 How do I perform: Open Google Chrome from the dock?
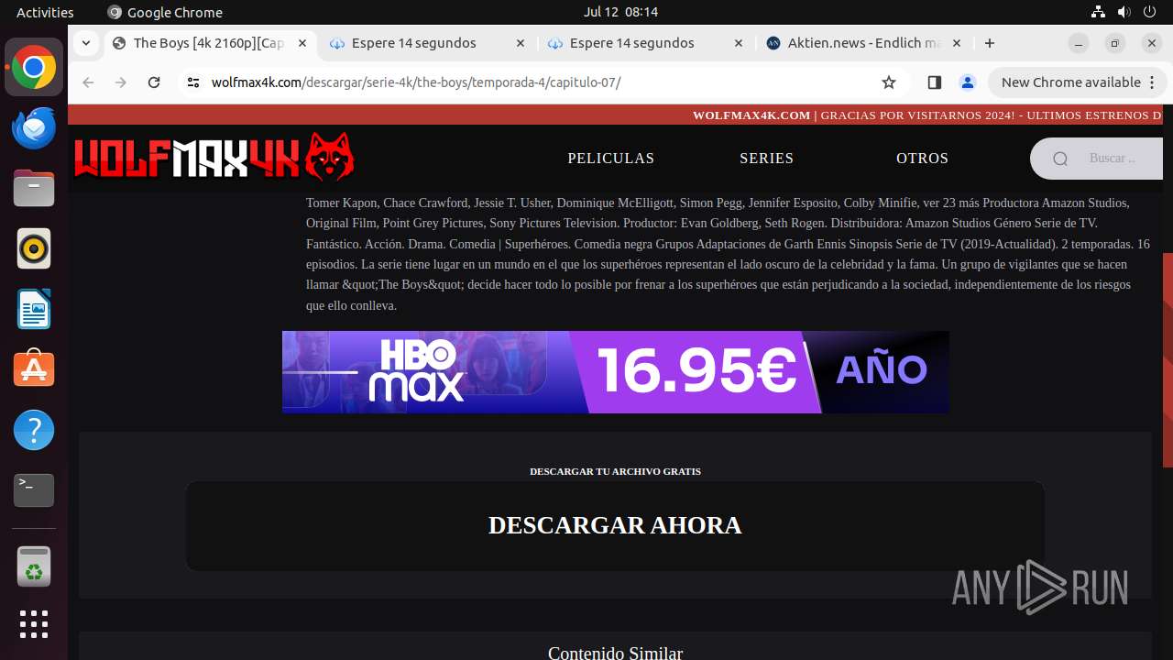[x=34, y=68]
